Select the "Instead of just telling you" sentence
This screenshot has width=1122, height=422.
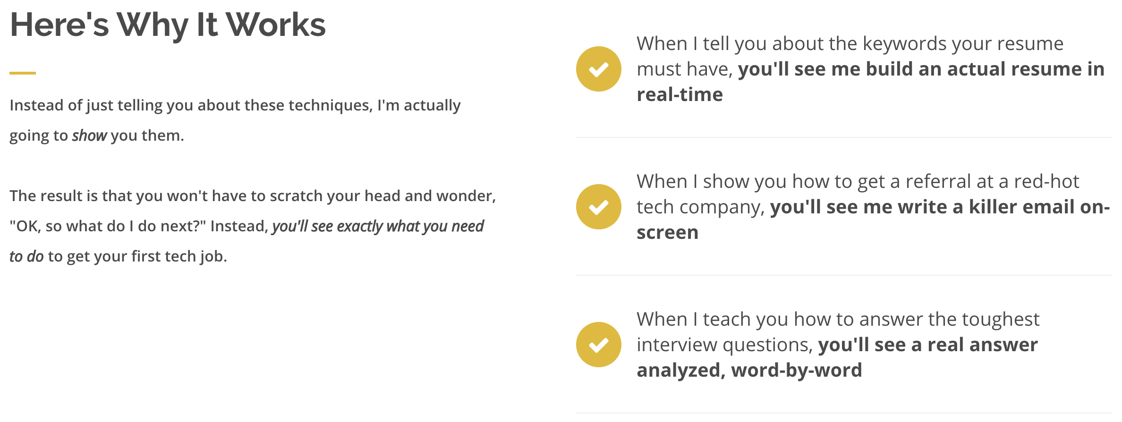click(235, 120)
